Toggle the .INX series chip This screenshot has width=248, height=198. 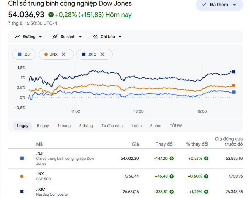[56, 54]
